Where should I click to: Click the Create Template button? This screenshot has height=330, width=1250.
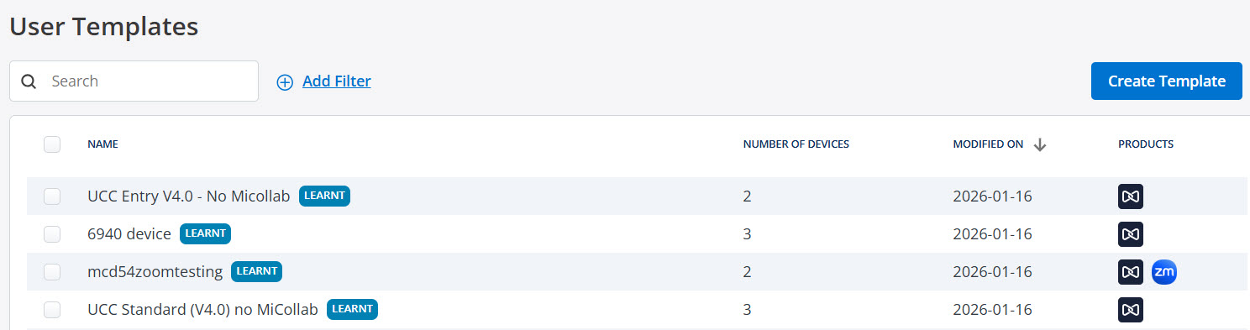(x=1167, y=81)
